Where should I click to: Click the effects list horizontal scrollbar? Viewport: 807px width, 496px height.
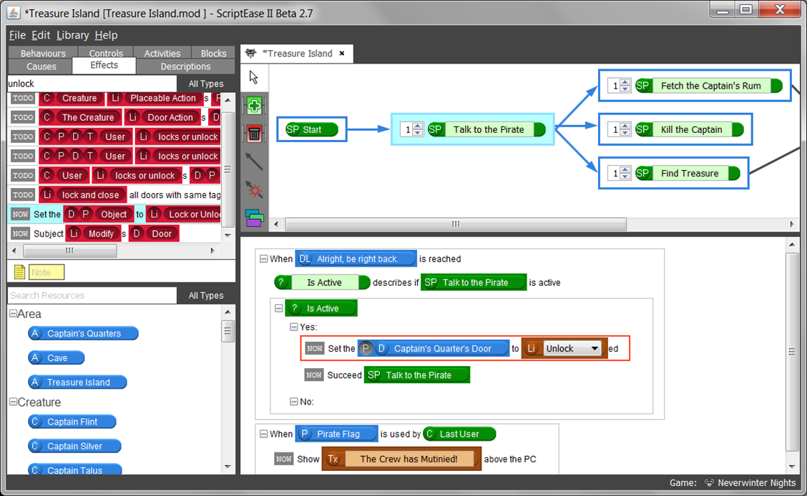(x=70, y=251)
